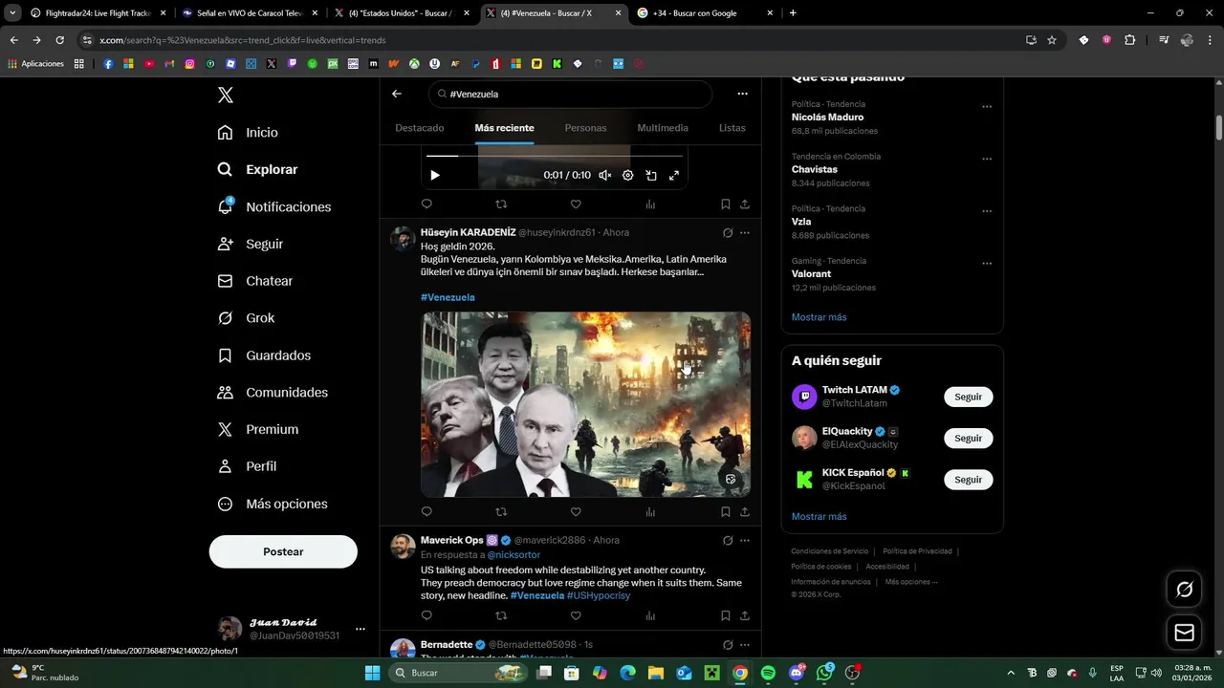Like the Maverick Ops post
The width and height of the screenshot is (1224, 688).
click(x=576, y=615)
